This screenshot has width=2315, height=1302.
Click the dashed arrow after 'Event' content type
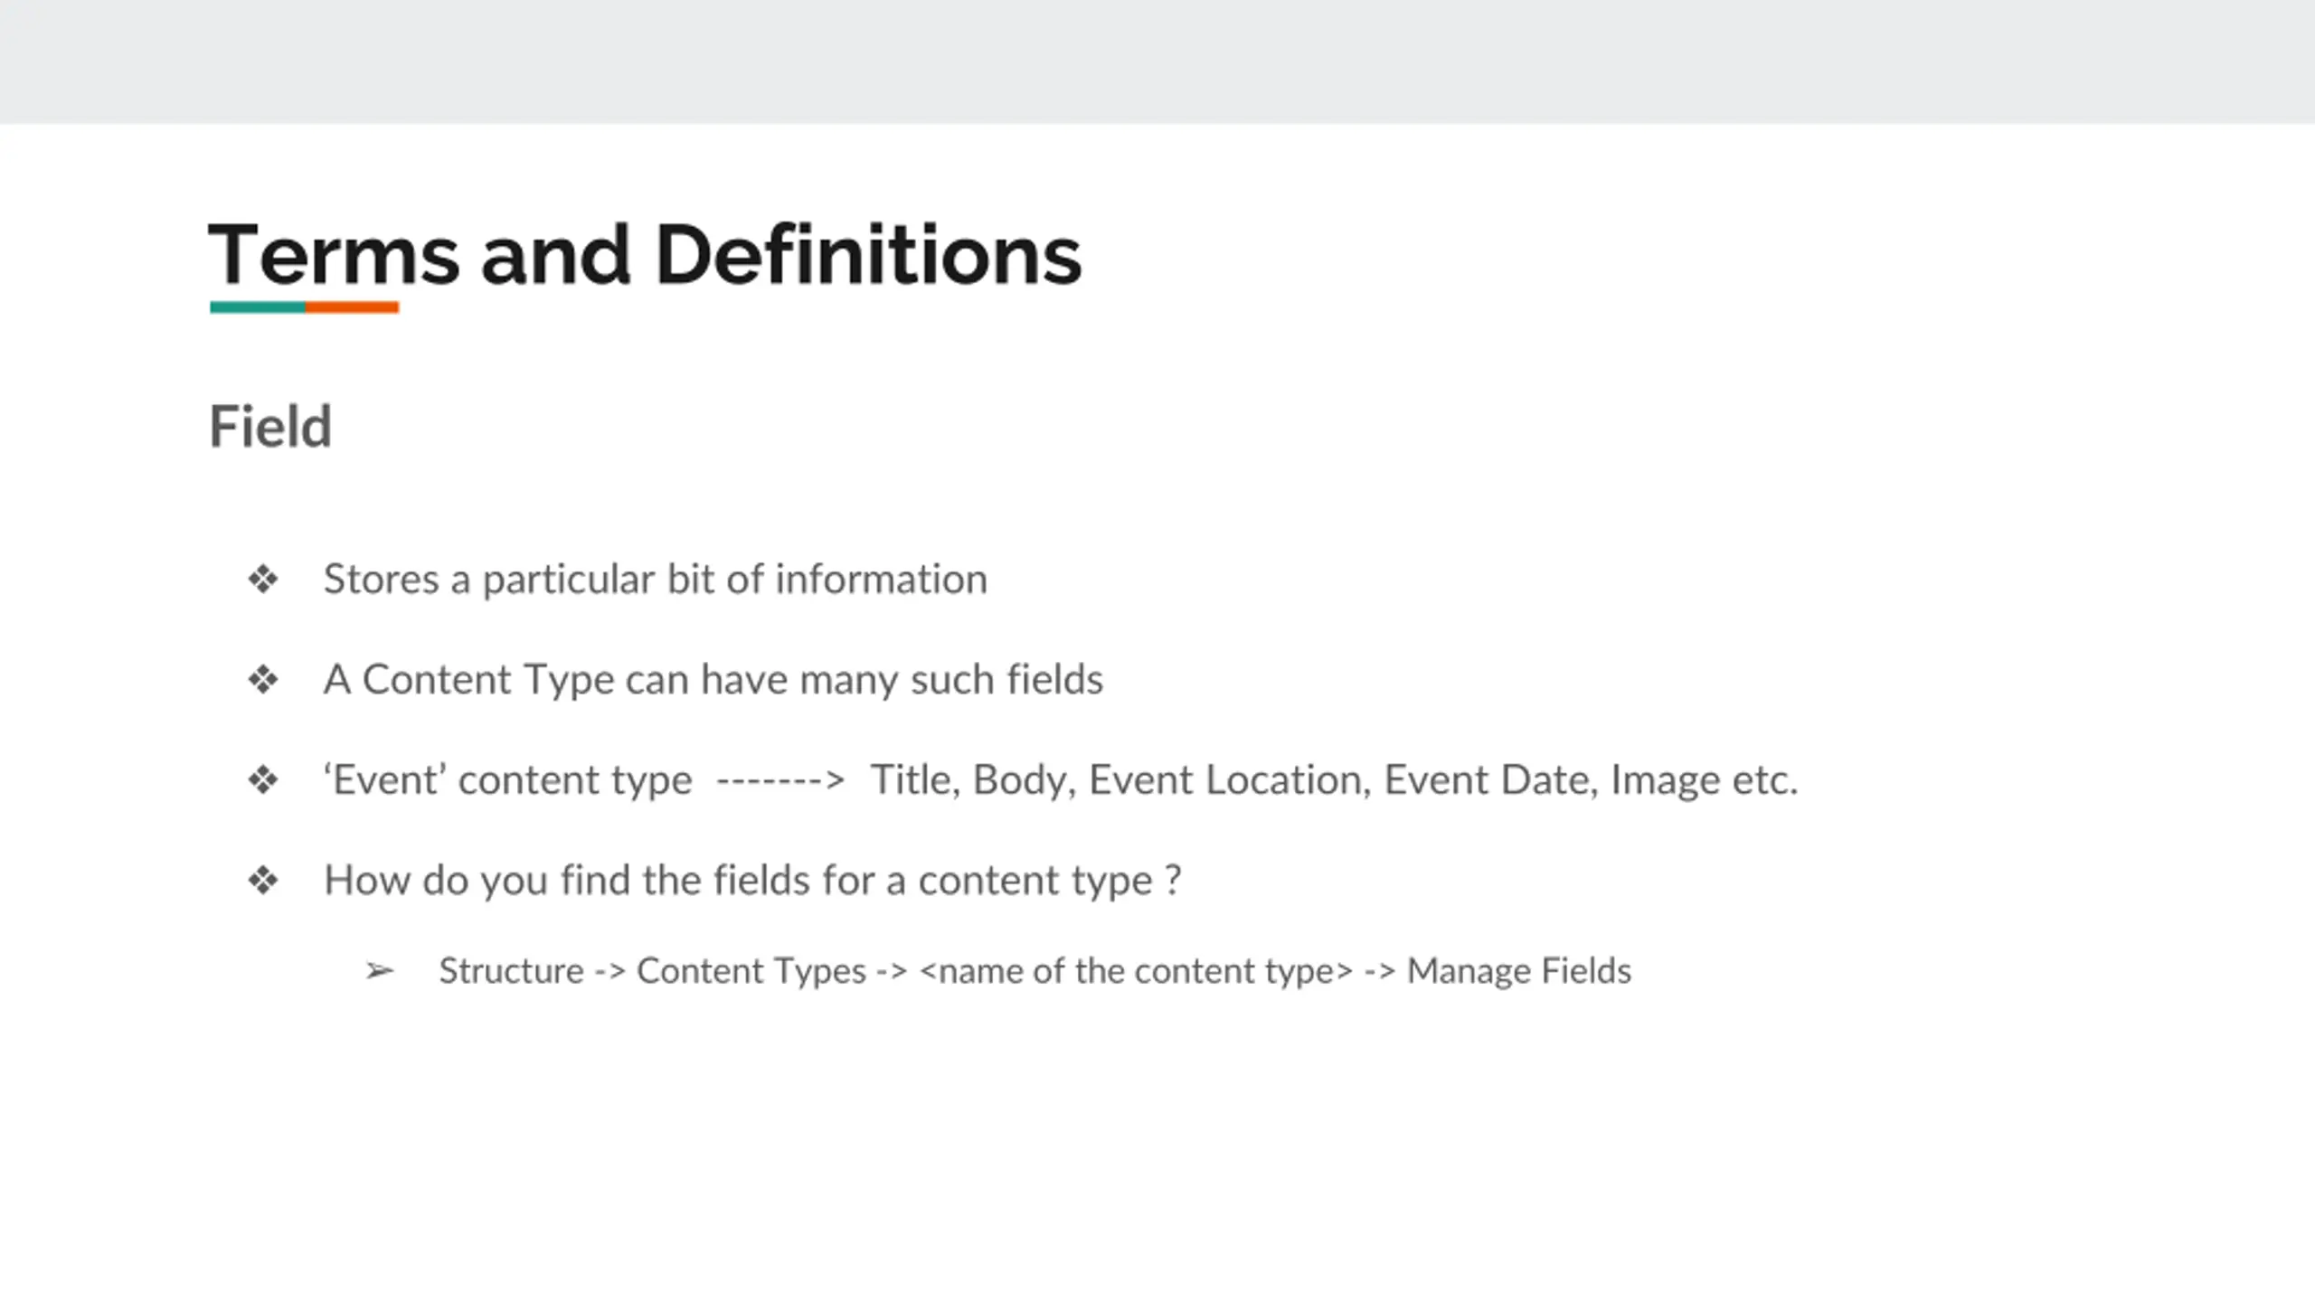(780, 780)
